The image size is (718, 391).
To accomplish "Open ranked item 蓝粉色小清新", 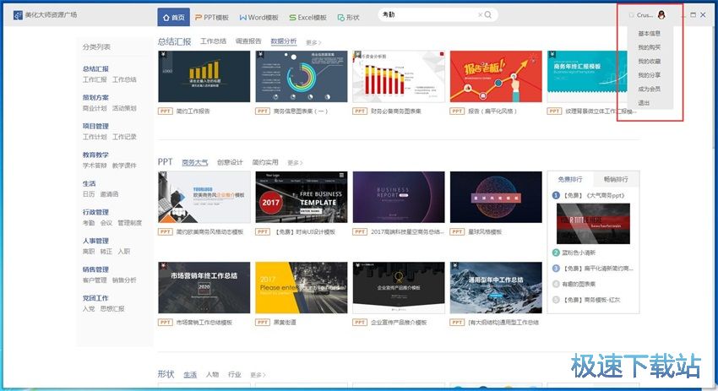I will (x=579, y=253).
